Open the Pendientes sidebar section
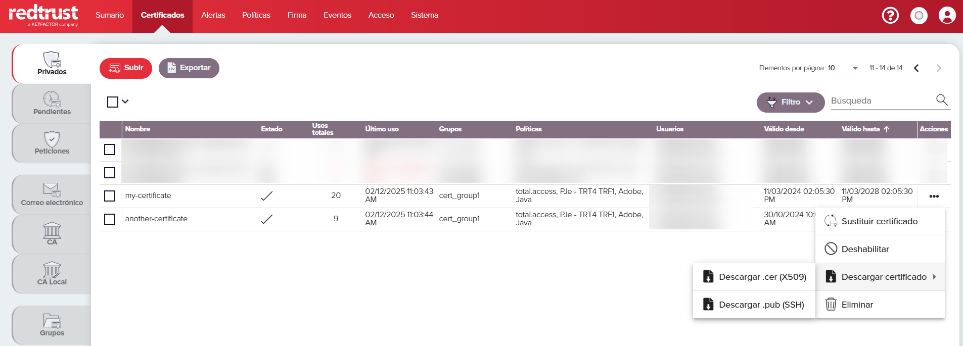Viewport: 963px width, 346px height. coord(52,104)
